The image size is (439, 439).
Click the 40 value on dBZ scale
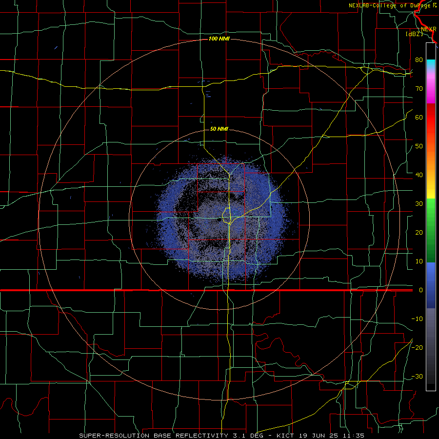(x=419, y=175)
